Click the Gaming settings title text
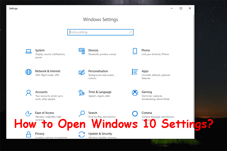 (147, 92)
